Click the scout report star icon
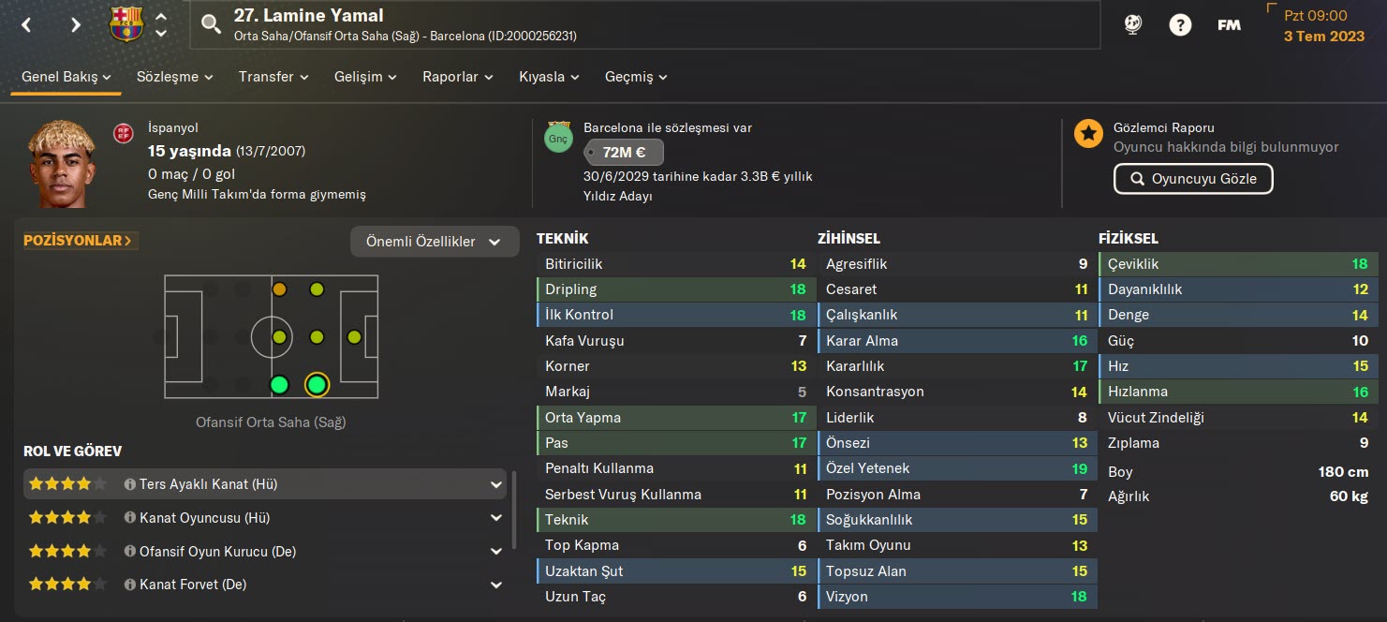Image resolution: width=1387 pixels, height=622 pixels. 1088,133
